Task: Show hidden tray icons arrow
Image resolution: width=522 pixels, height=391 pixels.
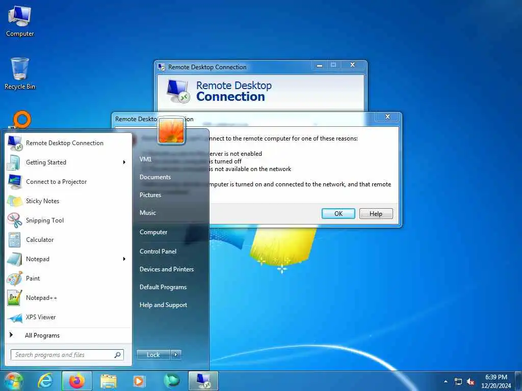Action: click(x=446, y=381)
